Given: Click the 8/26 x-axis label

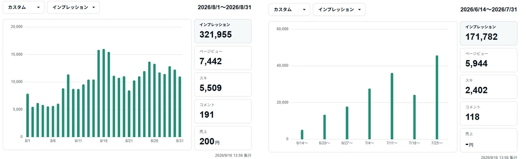Looking at the screenshot, I should click(x=155, y=141).
